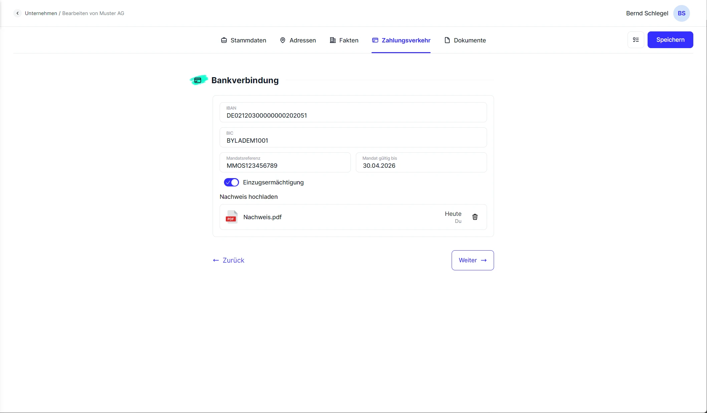Go back via the Zurück link
Image resolution: width=707 pixels, height=413 pixels.
coord(229,260)
